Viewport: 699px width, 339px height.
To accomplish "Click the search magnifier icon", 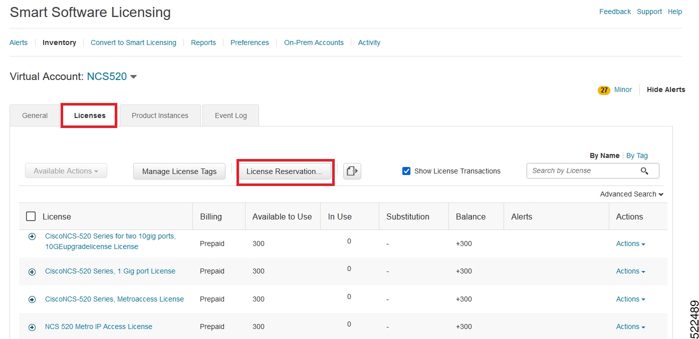I will pos(644,171).
